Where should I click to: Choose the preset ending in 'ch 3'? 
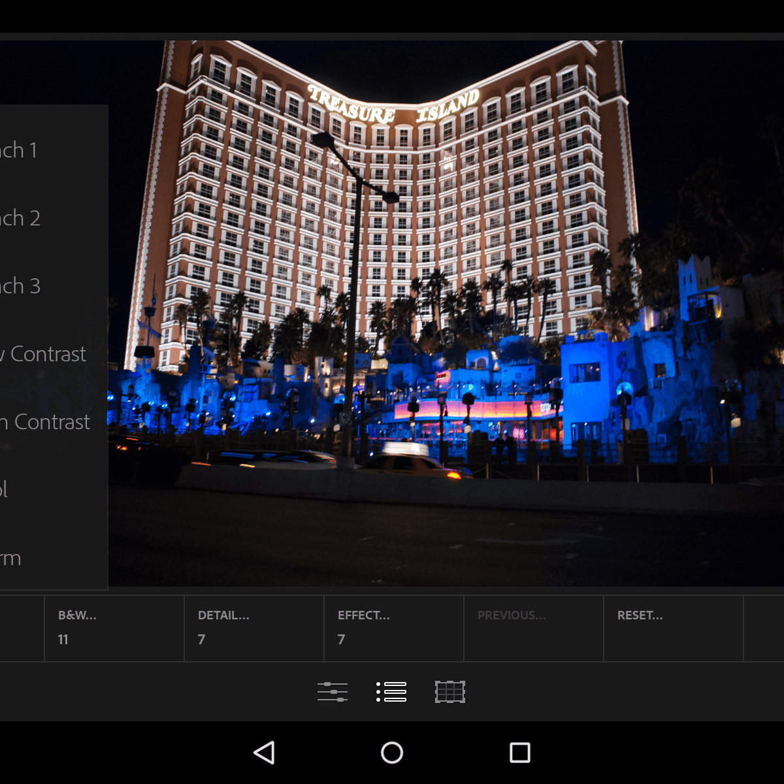click(54, 286)
